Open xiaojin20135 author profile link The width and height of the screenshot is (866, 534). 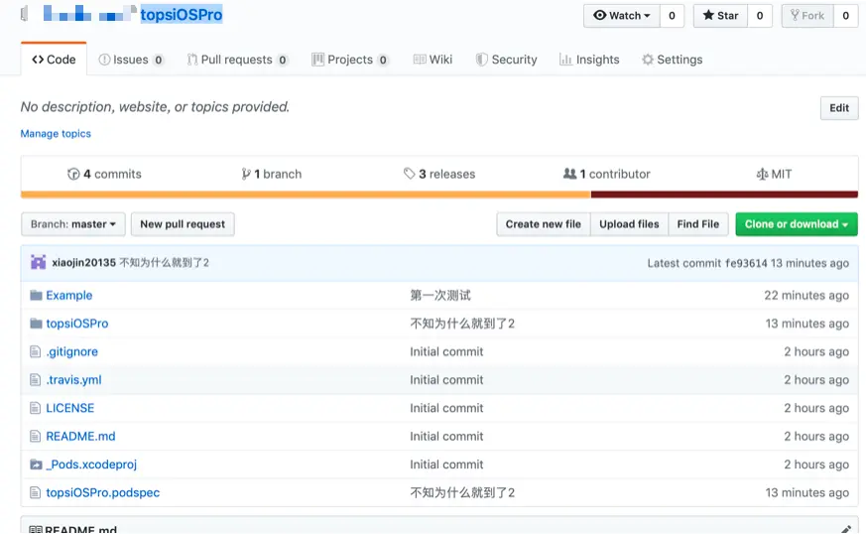point(84,263)
